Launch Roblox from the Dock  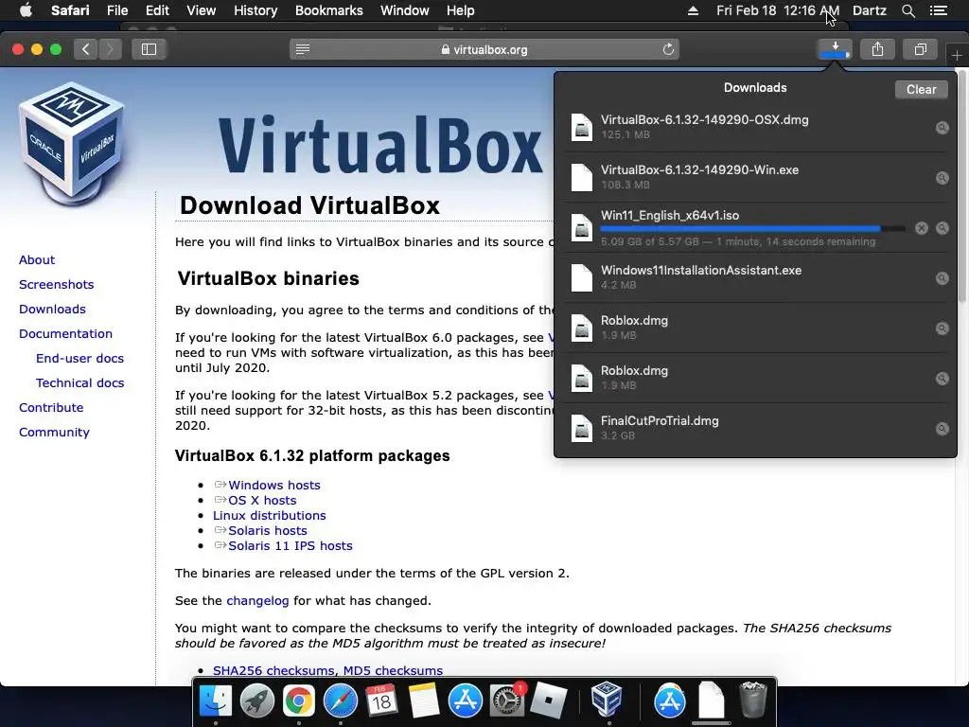pyautogui.click(x=549, y=700)
